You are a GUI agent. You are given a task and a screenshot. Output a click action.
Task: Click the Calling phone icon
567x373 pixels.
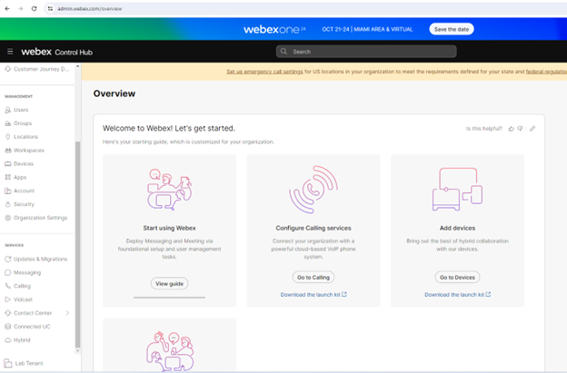point(7,286)
